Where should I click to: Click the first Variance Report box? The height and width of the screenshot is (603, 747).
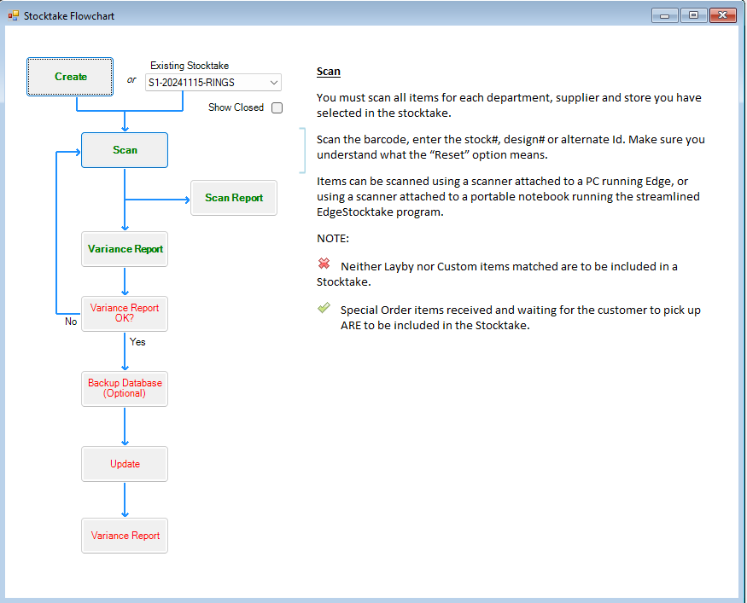pos(124,249)
